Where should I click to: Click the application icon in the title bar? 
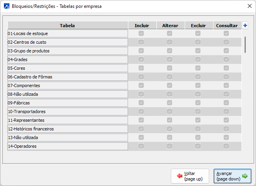[x=7, y=6]
